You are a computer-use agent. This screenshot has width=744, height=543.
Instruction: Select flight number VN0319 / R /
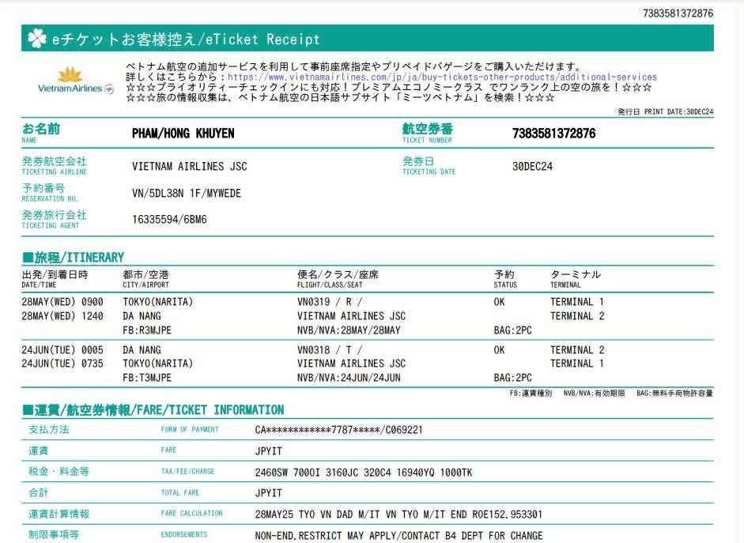coord(330,302)
